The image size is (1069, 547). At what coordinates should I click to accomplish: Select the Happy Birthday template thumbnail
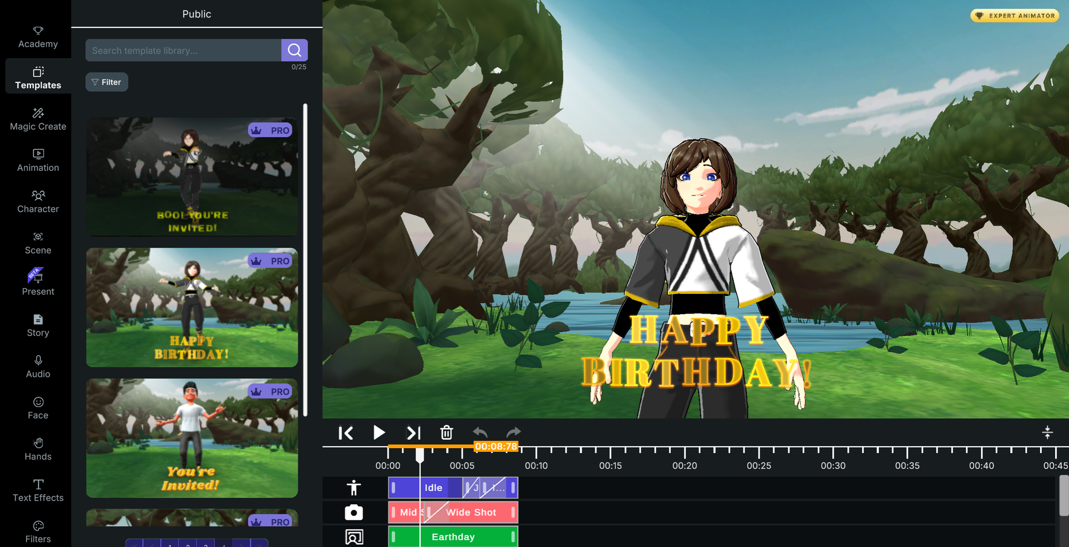[x=191, y=308]
